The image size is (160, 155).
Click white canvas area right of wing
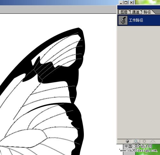pos(99,74)
